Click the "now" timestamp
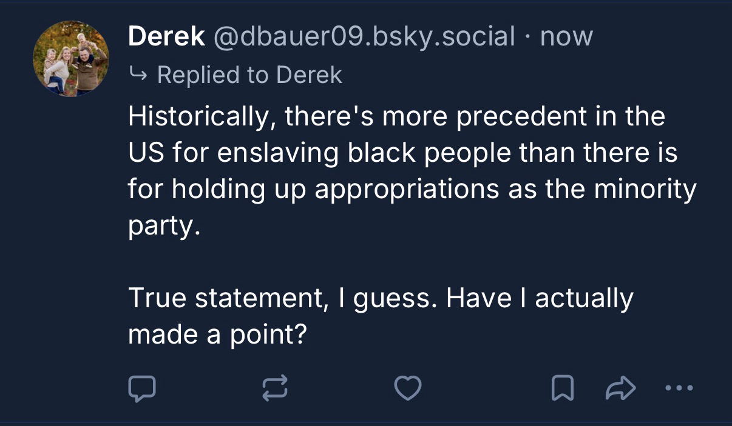This screenshot has width=732, height=426. 566,37
